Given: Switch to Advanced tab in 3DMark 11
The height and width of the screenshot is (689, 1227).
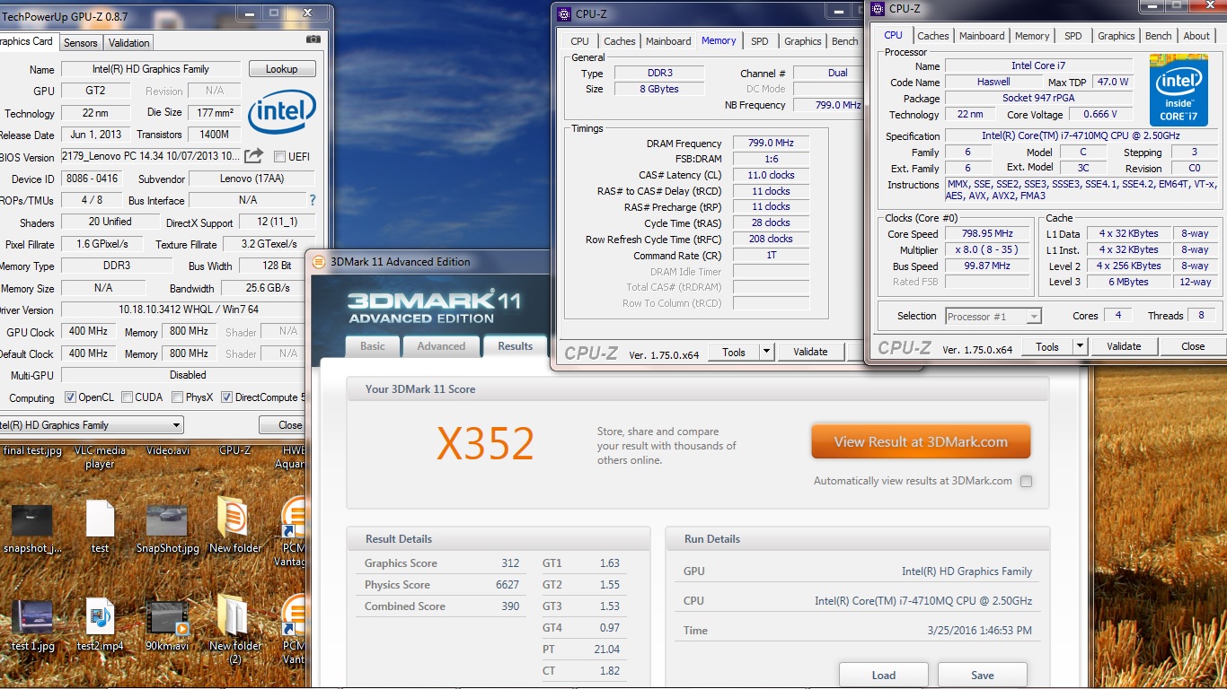Looking at the screenshot, I should (x=441, y=346).
